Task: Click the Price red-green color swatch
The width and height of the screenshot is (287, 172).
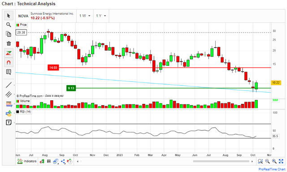Action: (17, 25)
